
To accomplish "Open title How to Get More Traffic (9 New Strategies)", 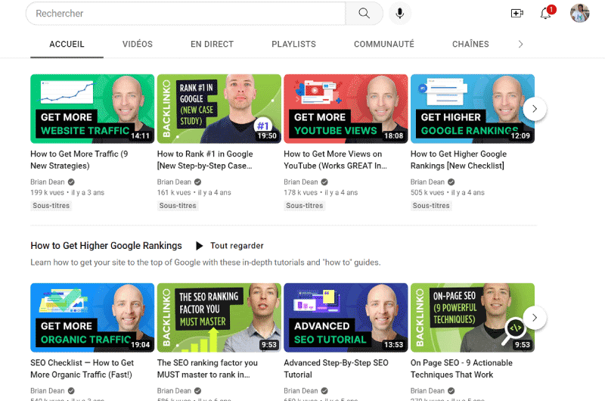I will click(79, 160).
